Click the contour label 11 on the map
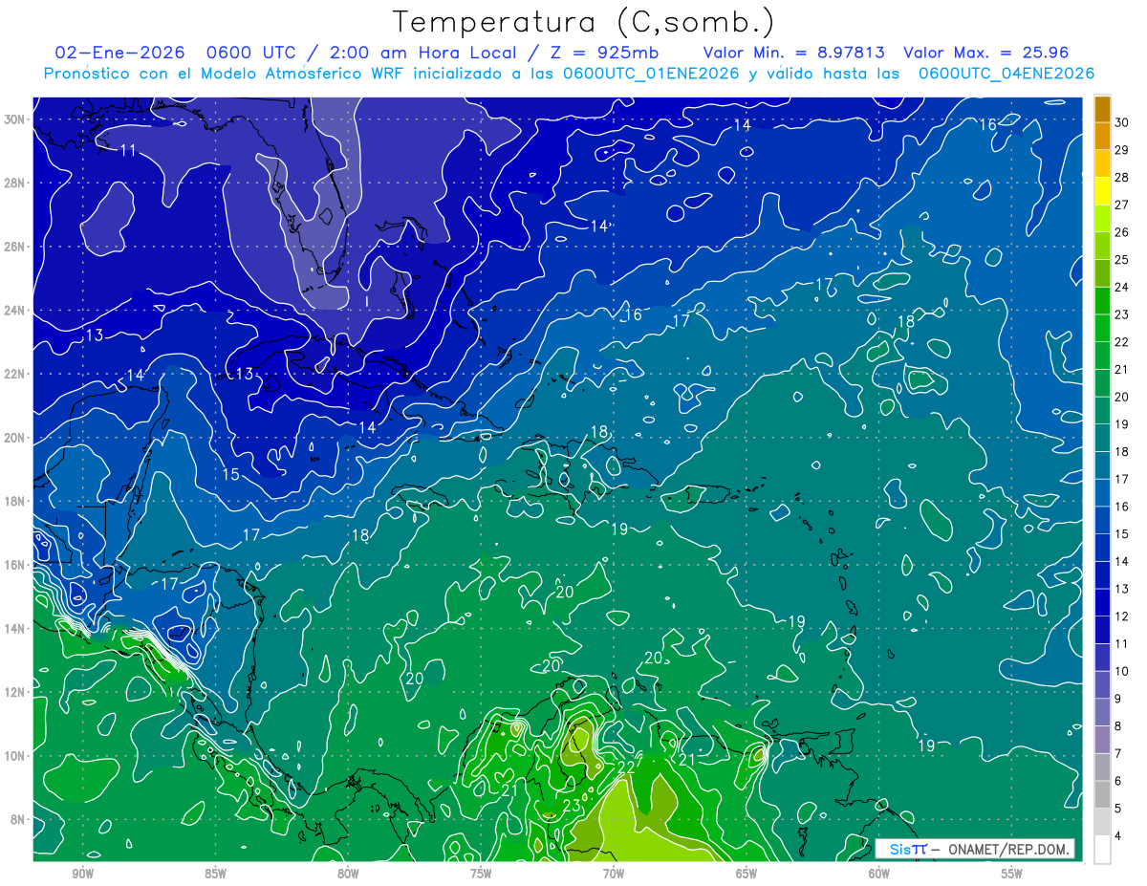The height and width of the screenshot is (886, 1147). [x=128, y=150]
